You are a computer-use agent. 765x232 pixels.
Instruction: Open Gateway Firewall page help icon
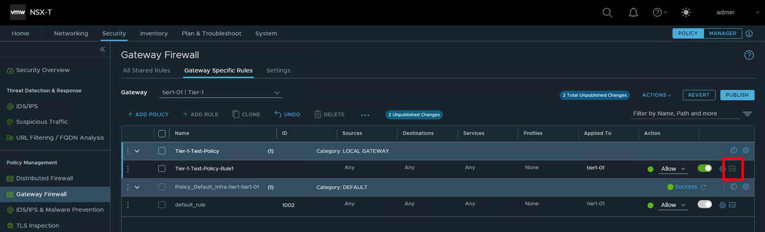point(749,55)
